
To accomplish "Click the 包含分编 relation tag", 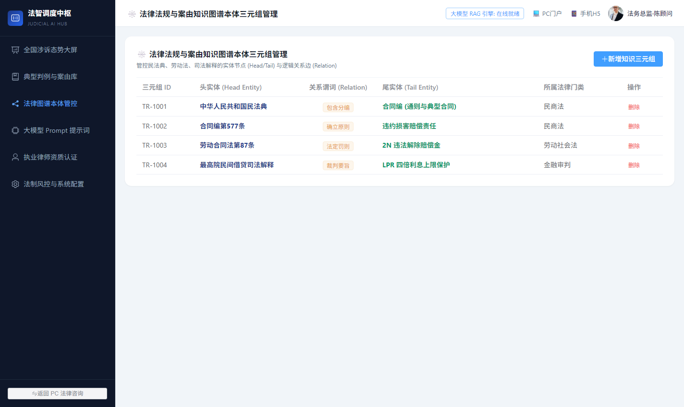I will [338, 107].
